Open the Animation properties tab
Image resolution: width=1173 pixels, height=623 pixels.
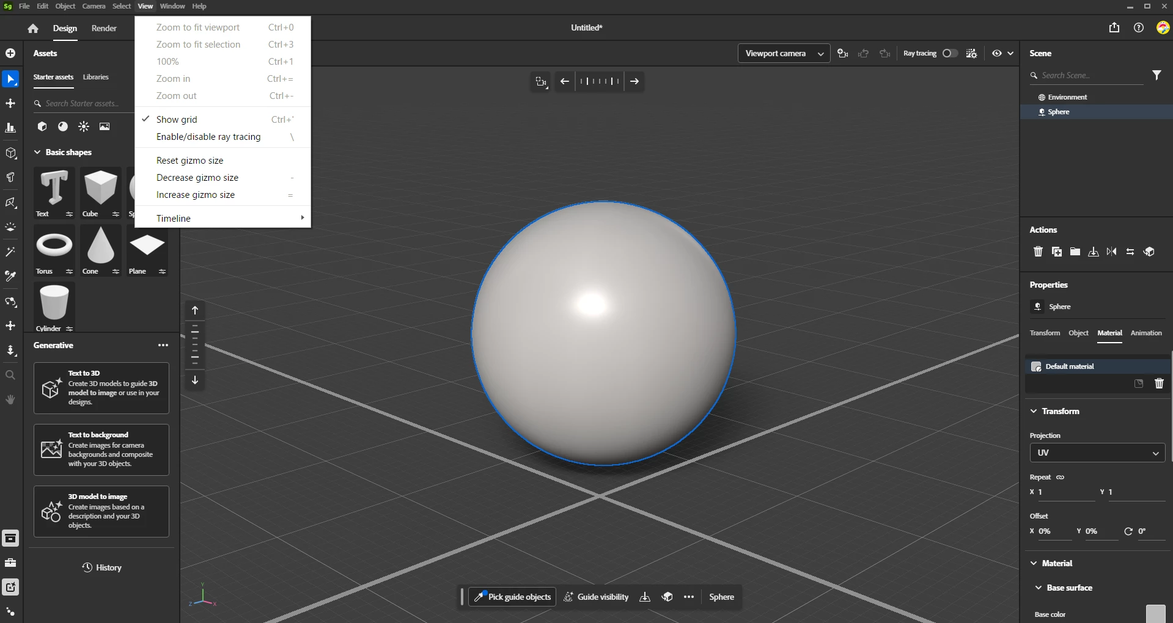(x=1146, y=333)
